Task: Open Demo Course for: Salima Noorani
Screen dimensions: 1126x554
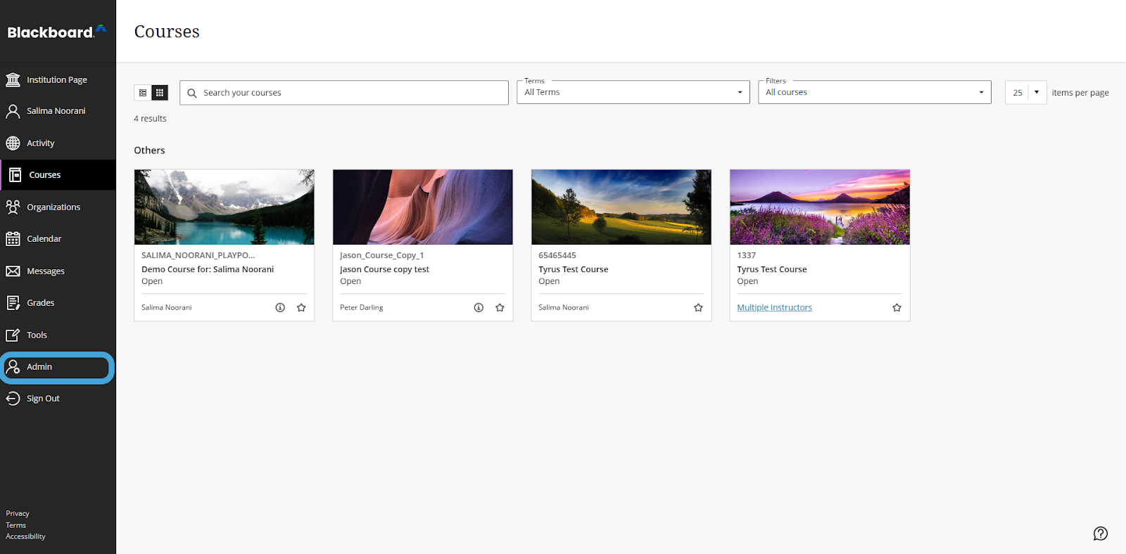Action: pyautogui.click(x=208, y=269)
